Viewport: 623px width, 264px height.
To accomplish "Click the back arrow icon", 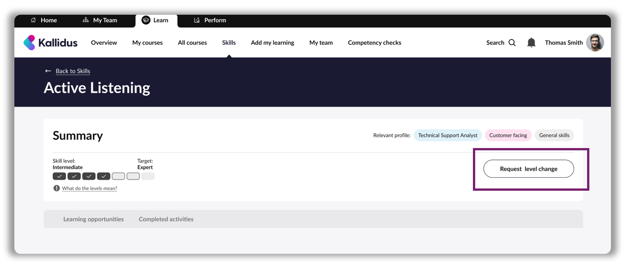I will (x=48, y=71).
